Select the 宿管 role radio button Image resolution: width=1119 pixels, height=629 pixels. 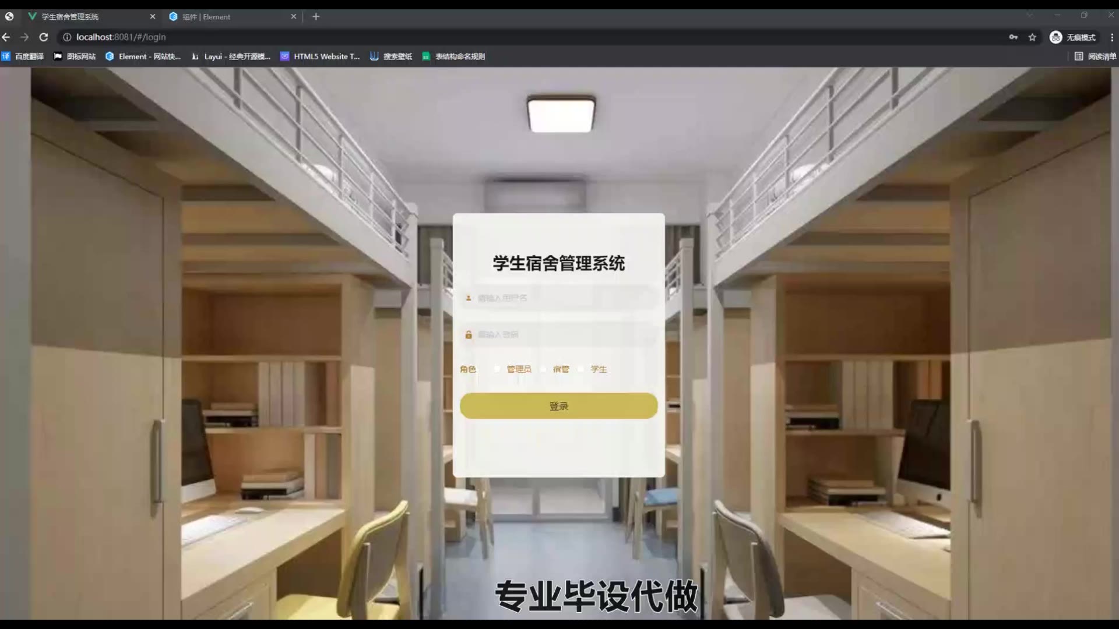point(544,369)
